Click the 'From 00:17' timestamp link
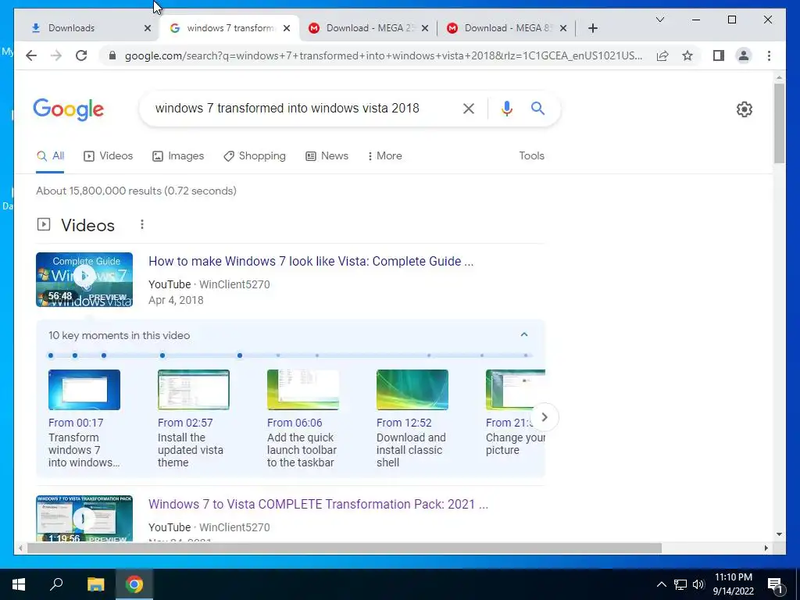 [76, 423]
